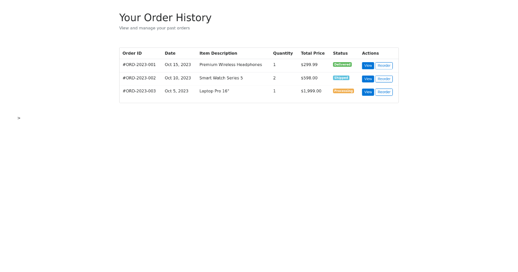Click the Delivered status badge
The image size is (518, 272).
(x=342, y=64)
